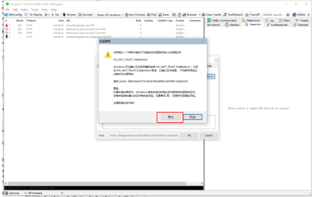312x197 pixels.
Task: Open the Edit menu
Action: [15, 9]
